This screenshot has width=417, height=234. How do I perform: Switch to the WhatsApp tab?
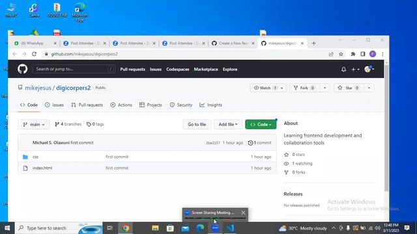pyautogui.click(x=32, y=44)
